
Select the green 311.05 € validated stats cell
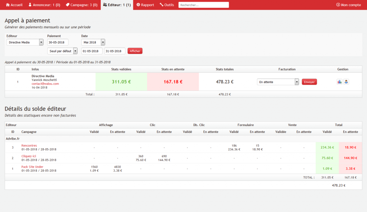121,82
